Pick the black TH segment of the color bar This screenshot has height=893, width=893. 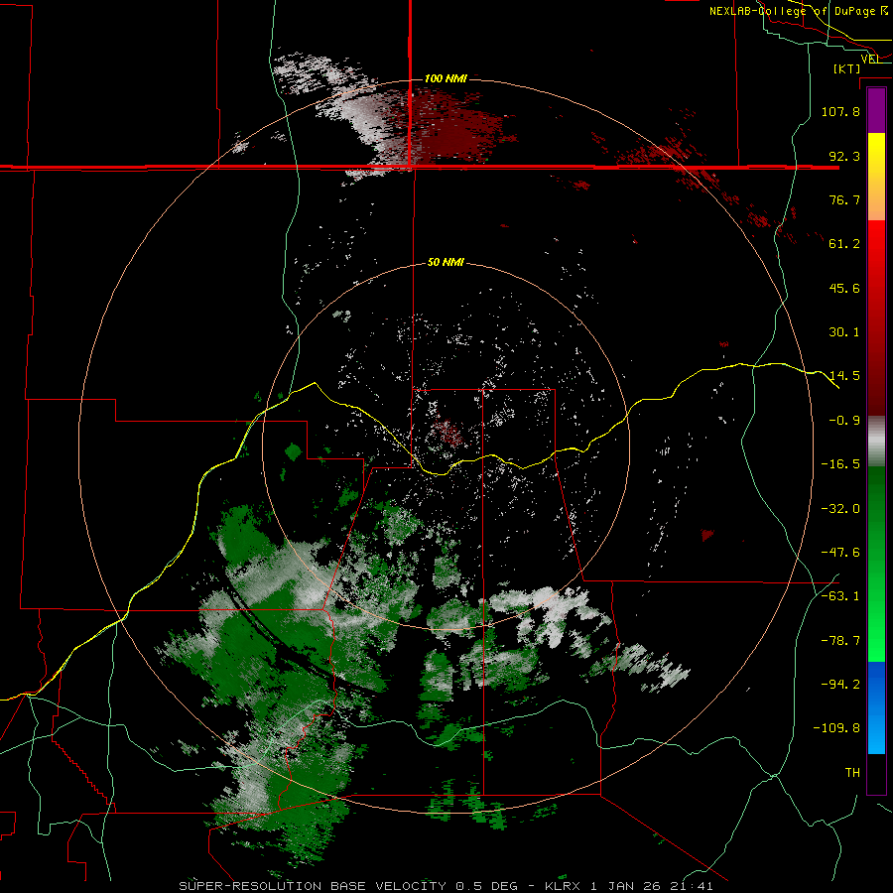pos(876,773)
